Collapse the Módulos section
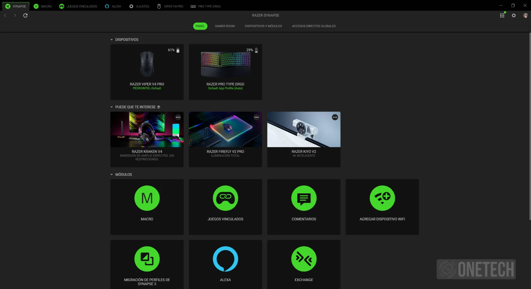This screenshot has height=289, width=531. pos(112,175)
